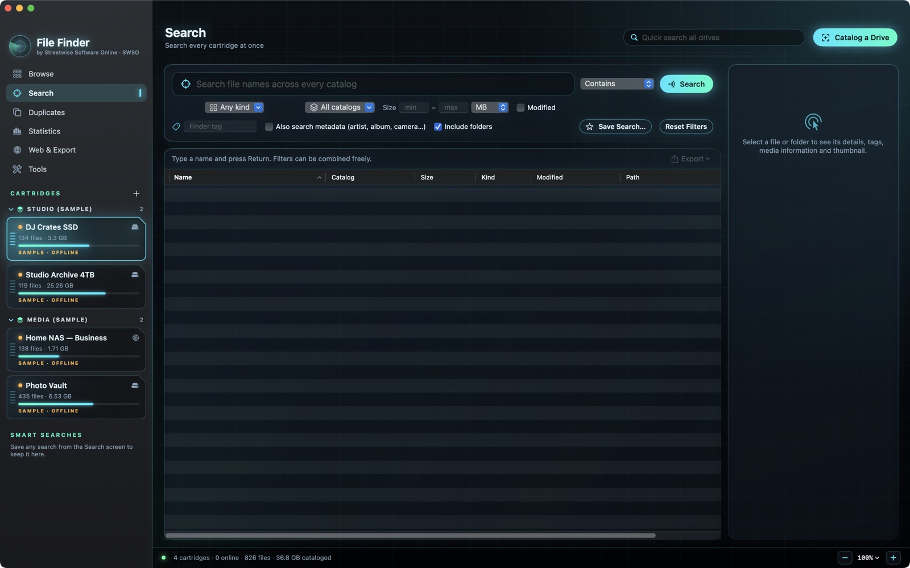Click the zoom in plus button
Screen dimensions: 910x568
[893, 558]
